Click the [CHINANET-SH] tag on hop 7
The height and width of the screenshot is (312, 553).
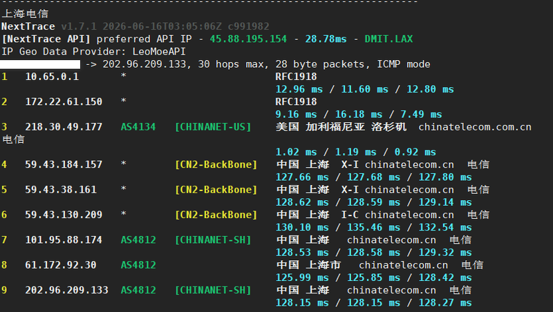213,240
